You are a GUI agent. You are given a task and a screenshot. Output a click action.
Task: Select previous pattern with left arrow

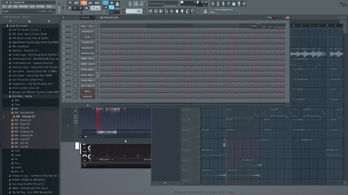[124, 11]
